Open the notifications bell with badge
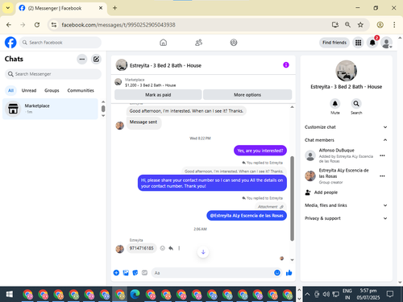This screenshot has width=403, height=302. (372, 43)
